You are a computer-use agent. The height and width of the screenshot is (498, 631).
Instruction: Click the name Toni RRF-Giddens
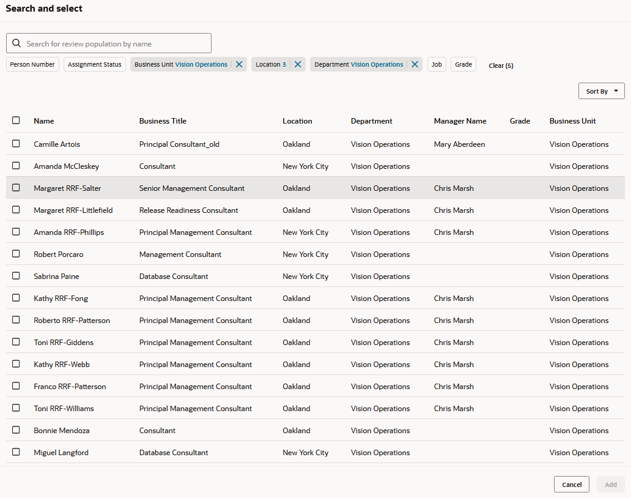click(x=64, y=343)
